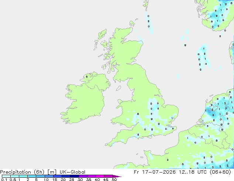
Task: Choose the bright magenta 40–45 swatch
Action: point(100,176)
